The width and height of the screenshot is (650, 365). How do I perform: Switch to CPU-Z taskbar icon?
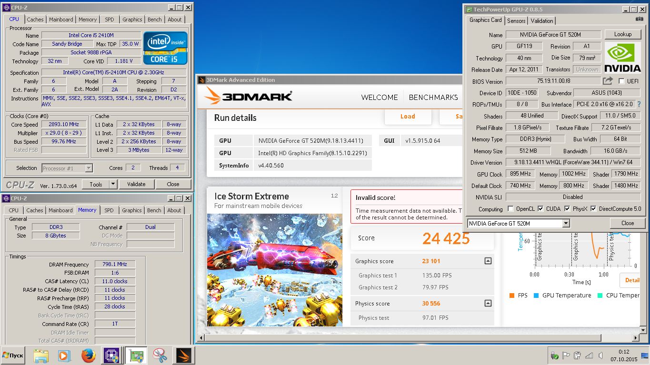(x=111, y=355)
